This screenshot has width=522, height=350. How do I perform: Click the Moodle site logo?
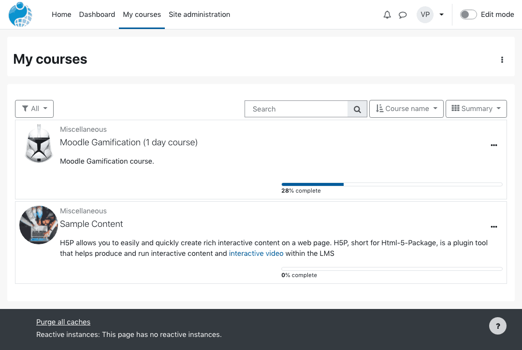(x=20, y=14)
